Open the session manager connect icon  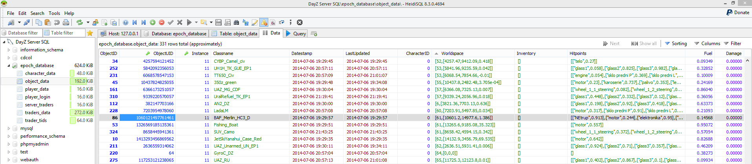tap(11, 22)
